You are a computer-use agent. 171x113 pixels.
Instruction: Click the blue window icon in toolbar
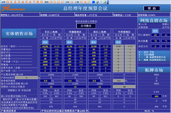pyautogui.click(x=94, y=2)
